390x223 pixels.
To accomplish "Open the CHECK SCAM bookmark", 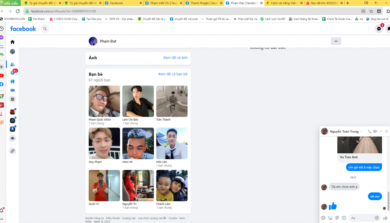I will coord(64,19).
